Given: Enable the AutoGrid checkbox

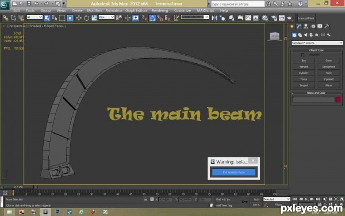Looking at the screenshot, I should [x=303, y=55].
